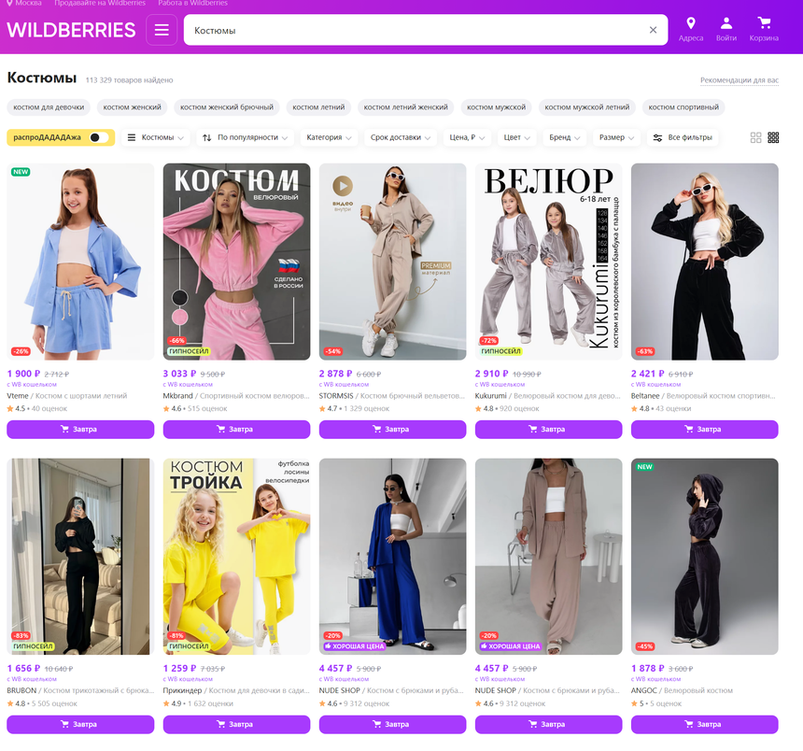Select the костюм спортивный tag

(x=683, y=107)
